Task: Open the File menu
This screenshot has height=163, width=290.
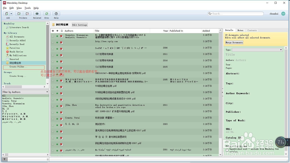Action: pyautogui.click(x=5, y=8)
